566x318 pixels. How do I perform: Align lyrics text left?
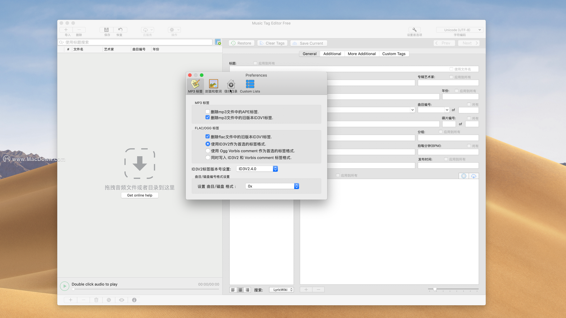(233, 290)
